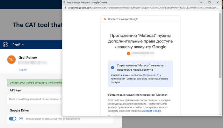Screen dimensions: 223x128
Task: Open the "Сервисов: 5" services link
Action: 151,75
